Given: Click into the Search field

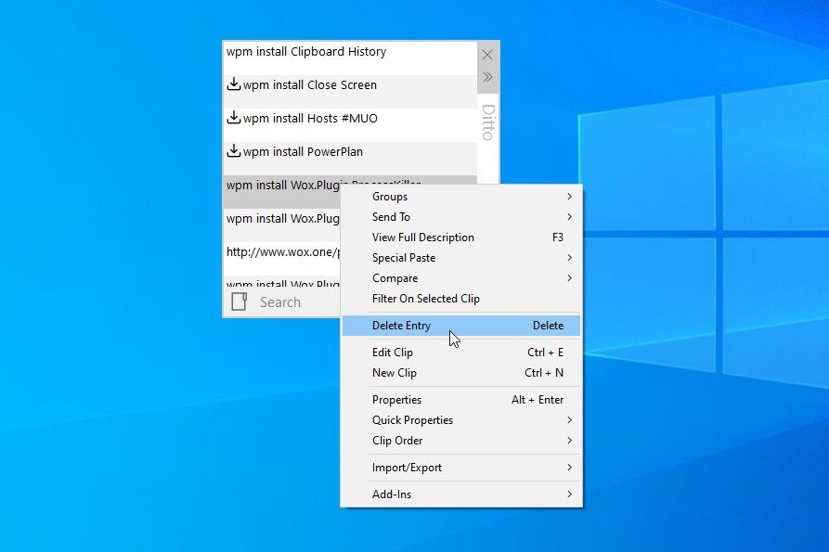Looking at the screenshot, I should pyautogui.click(x=299, y=302).
